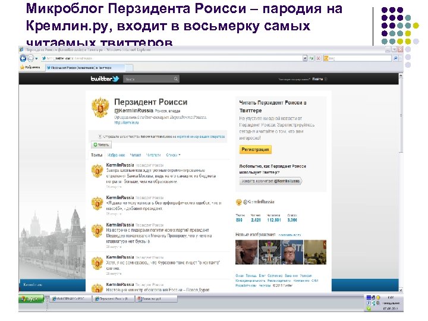428x321 pixels.
Task: Switch to Перзидент Роисси taskbar window
Action: 114,299
